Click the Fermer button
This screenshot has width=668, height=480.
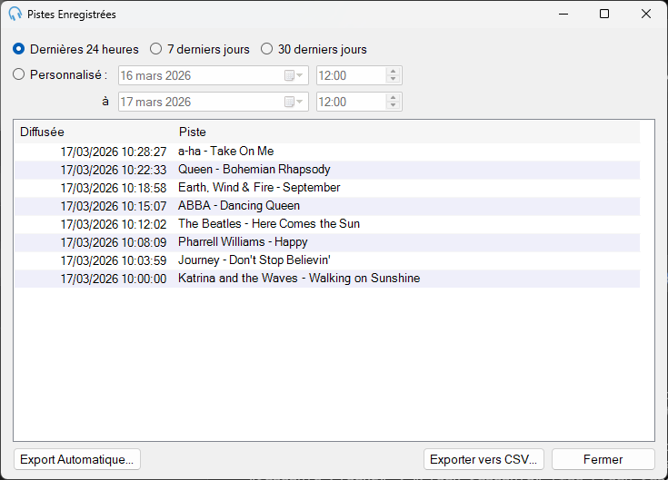[603, 459]
